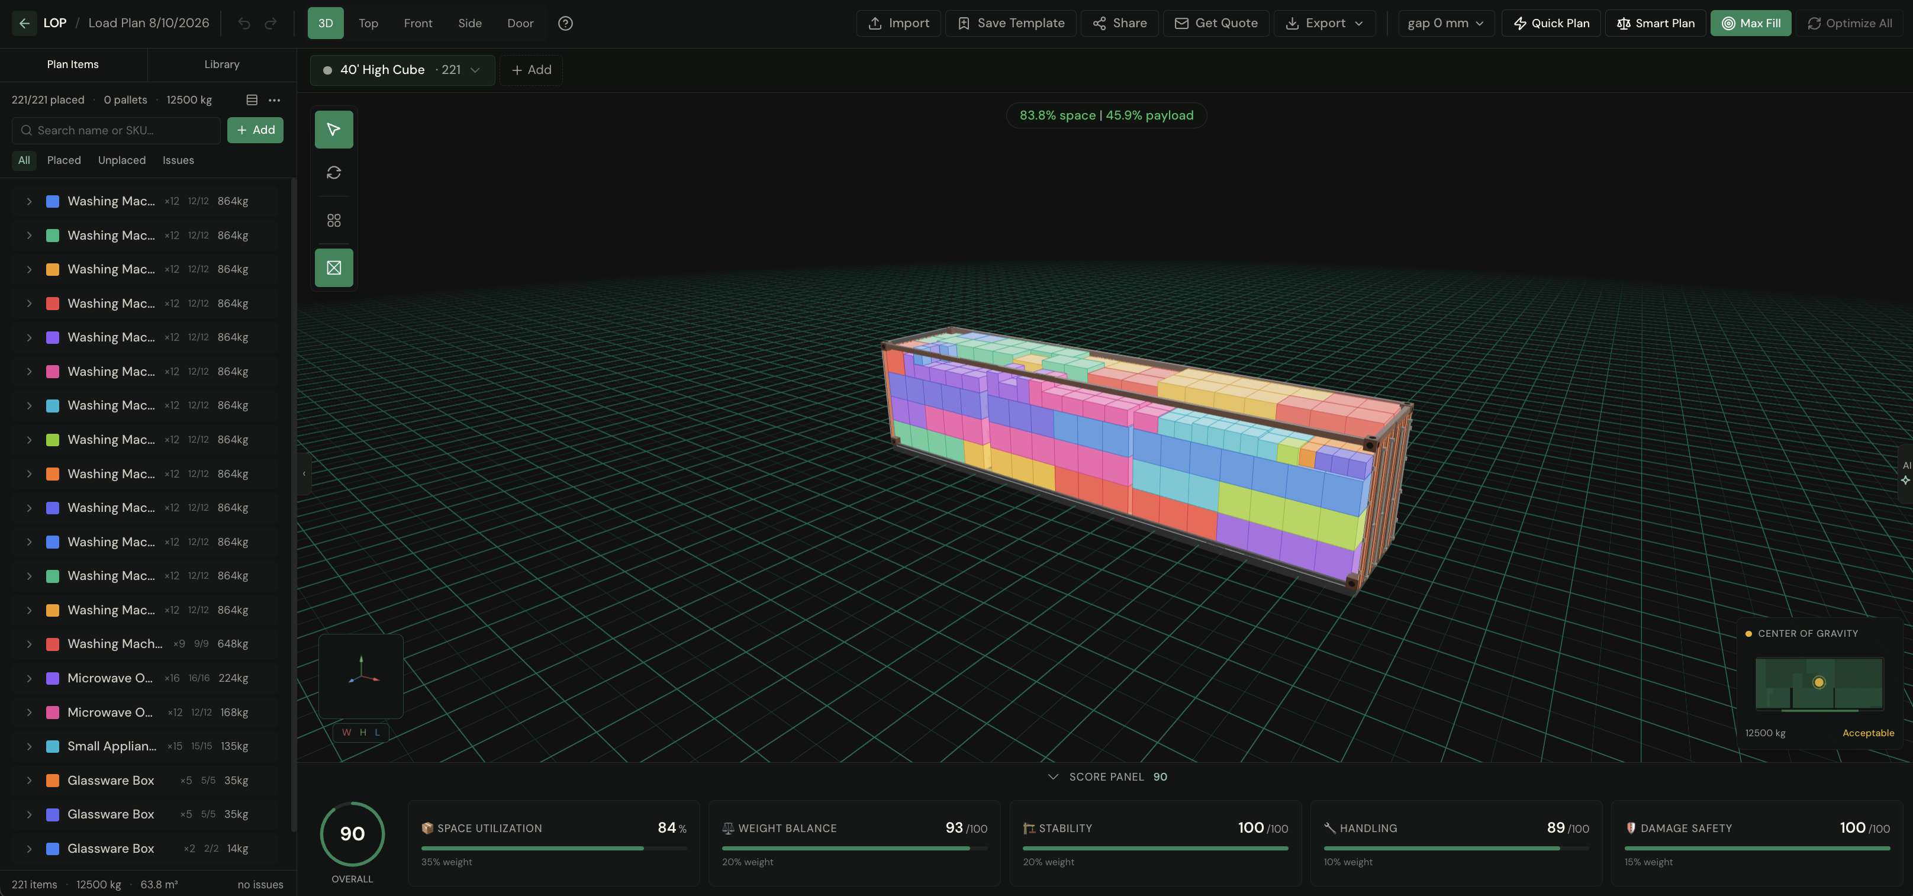Click the Center of Gravity minimap
This screenshot has height=896, width=1913.
click(x=1819, y=682)
